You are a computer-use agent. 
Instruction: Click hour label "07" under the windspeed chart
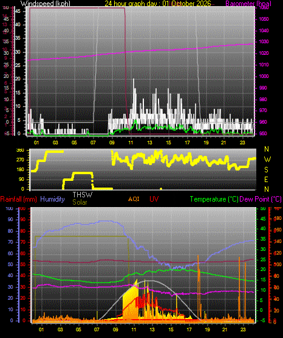point(93,143)
